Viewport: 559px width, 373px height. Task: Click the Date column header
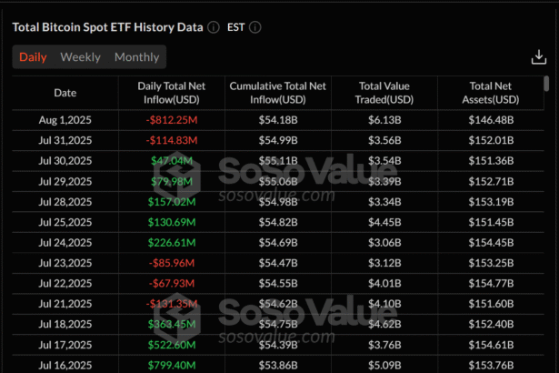65,93
